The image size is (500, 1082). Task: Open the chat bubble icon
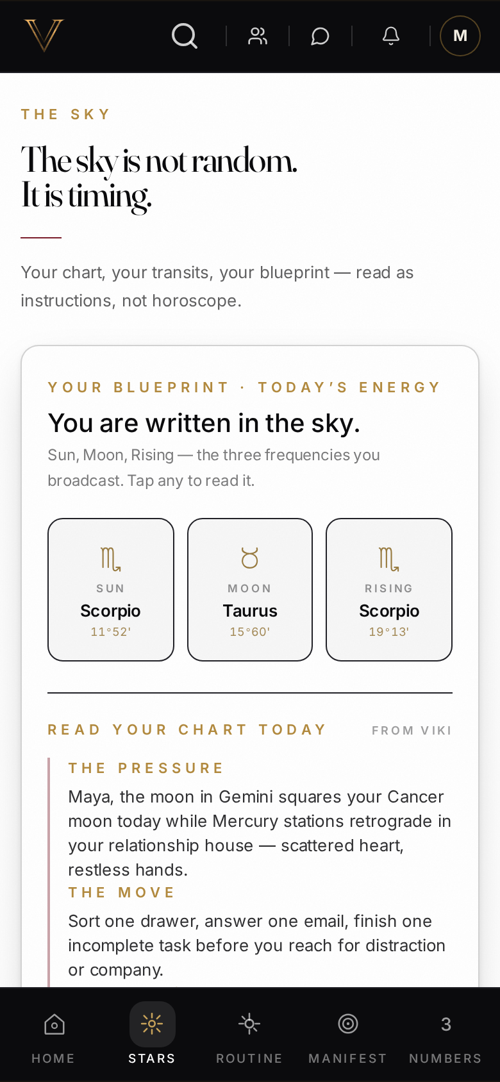pos(321,37)
